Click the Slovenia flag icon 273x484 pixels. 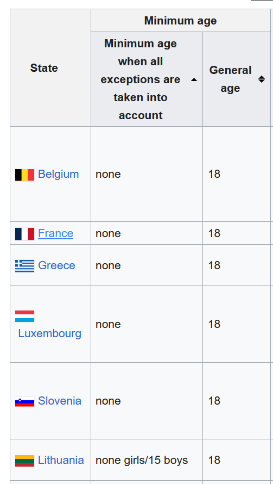pyautogui.click(x=24, y=401)
